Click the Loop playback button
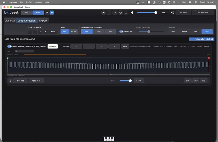218x142 pixels. pos(196,81)
